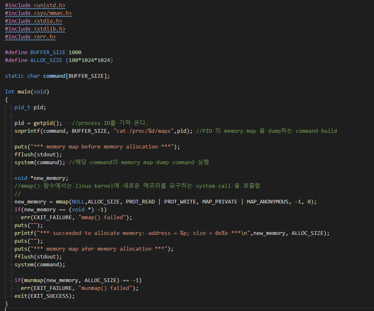Click the first 'fflush(stdout);' line
Screen dimensions: 374x311
click(x=38, y=155)
